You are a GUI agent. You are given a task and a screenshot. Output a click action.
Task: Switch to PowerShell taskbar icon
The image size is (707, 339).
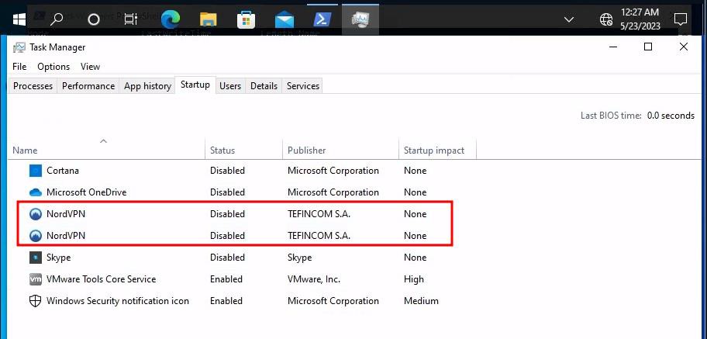[322, 19]
